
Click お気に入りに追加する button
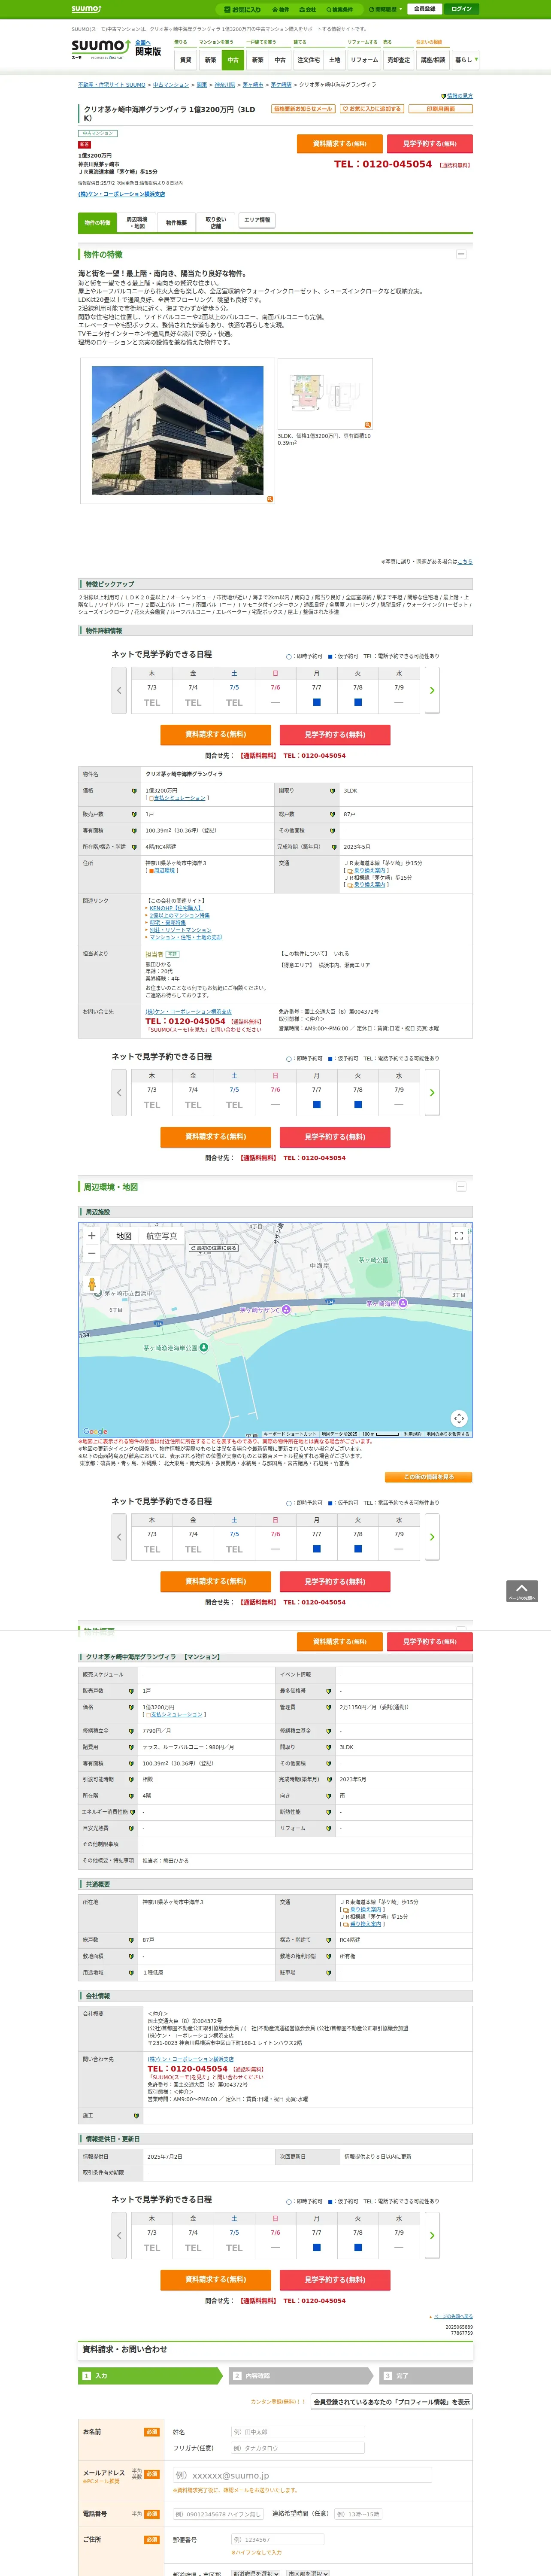coord(372,109)
